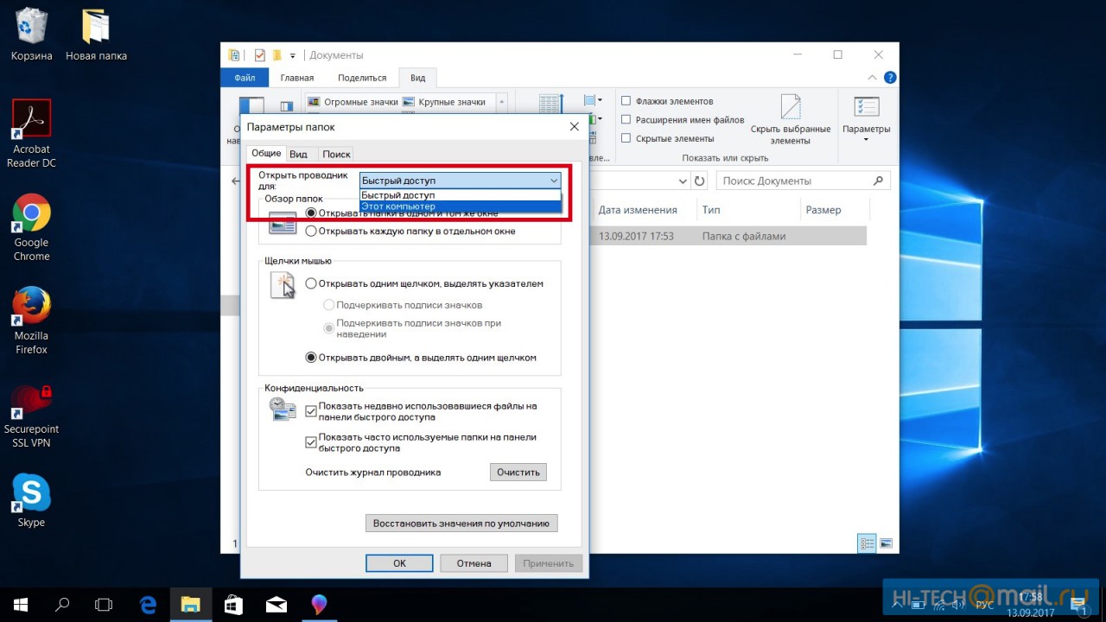The width and height of the screenshot is (1106, 622).
Task: Open Skype from the desktop
Action: [31, 492]
